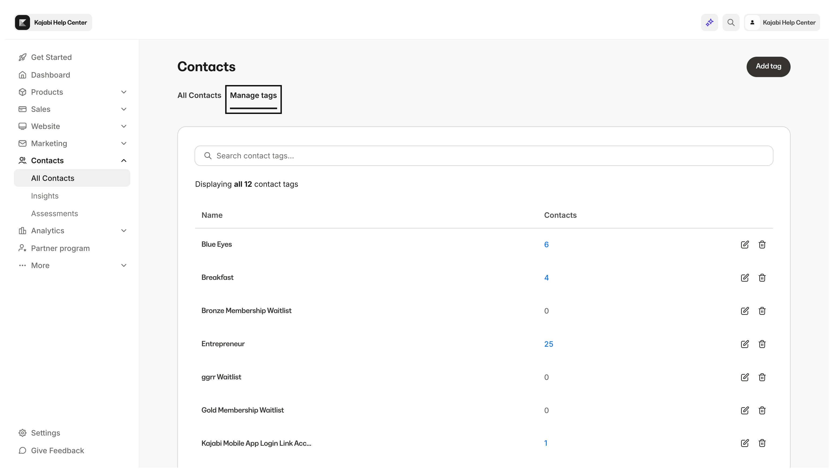Image resolution: width=834 pixels, height=473 pixels.
Task: Delete the Breakfast tag
Action: tap(762, 278)
